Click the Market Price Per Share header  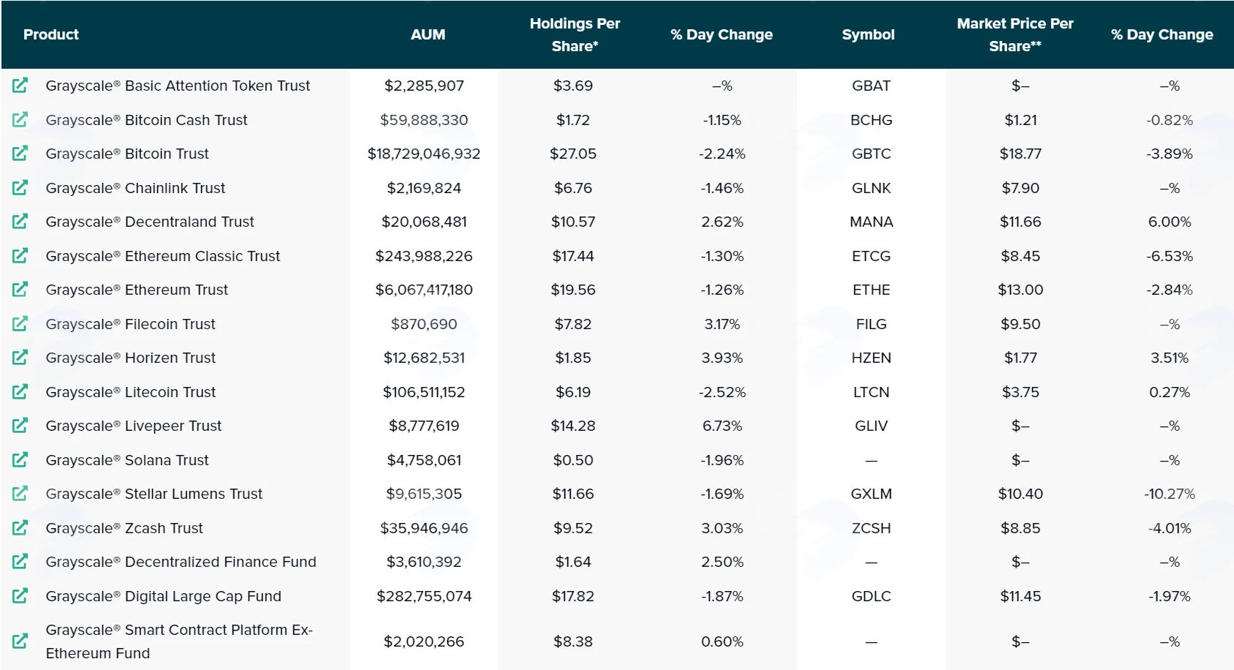coord(1015,34)
